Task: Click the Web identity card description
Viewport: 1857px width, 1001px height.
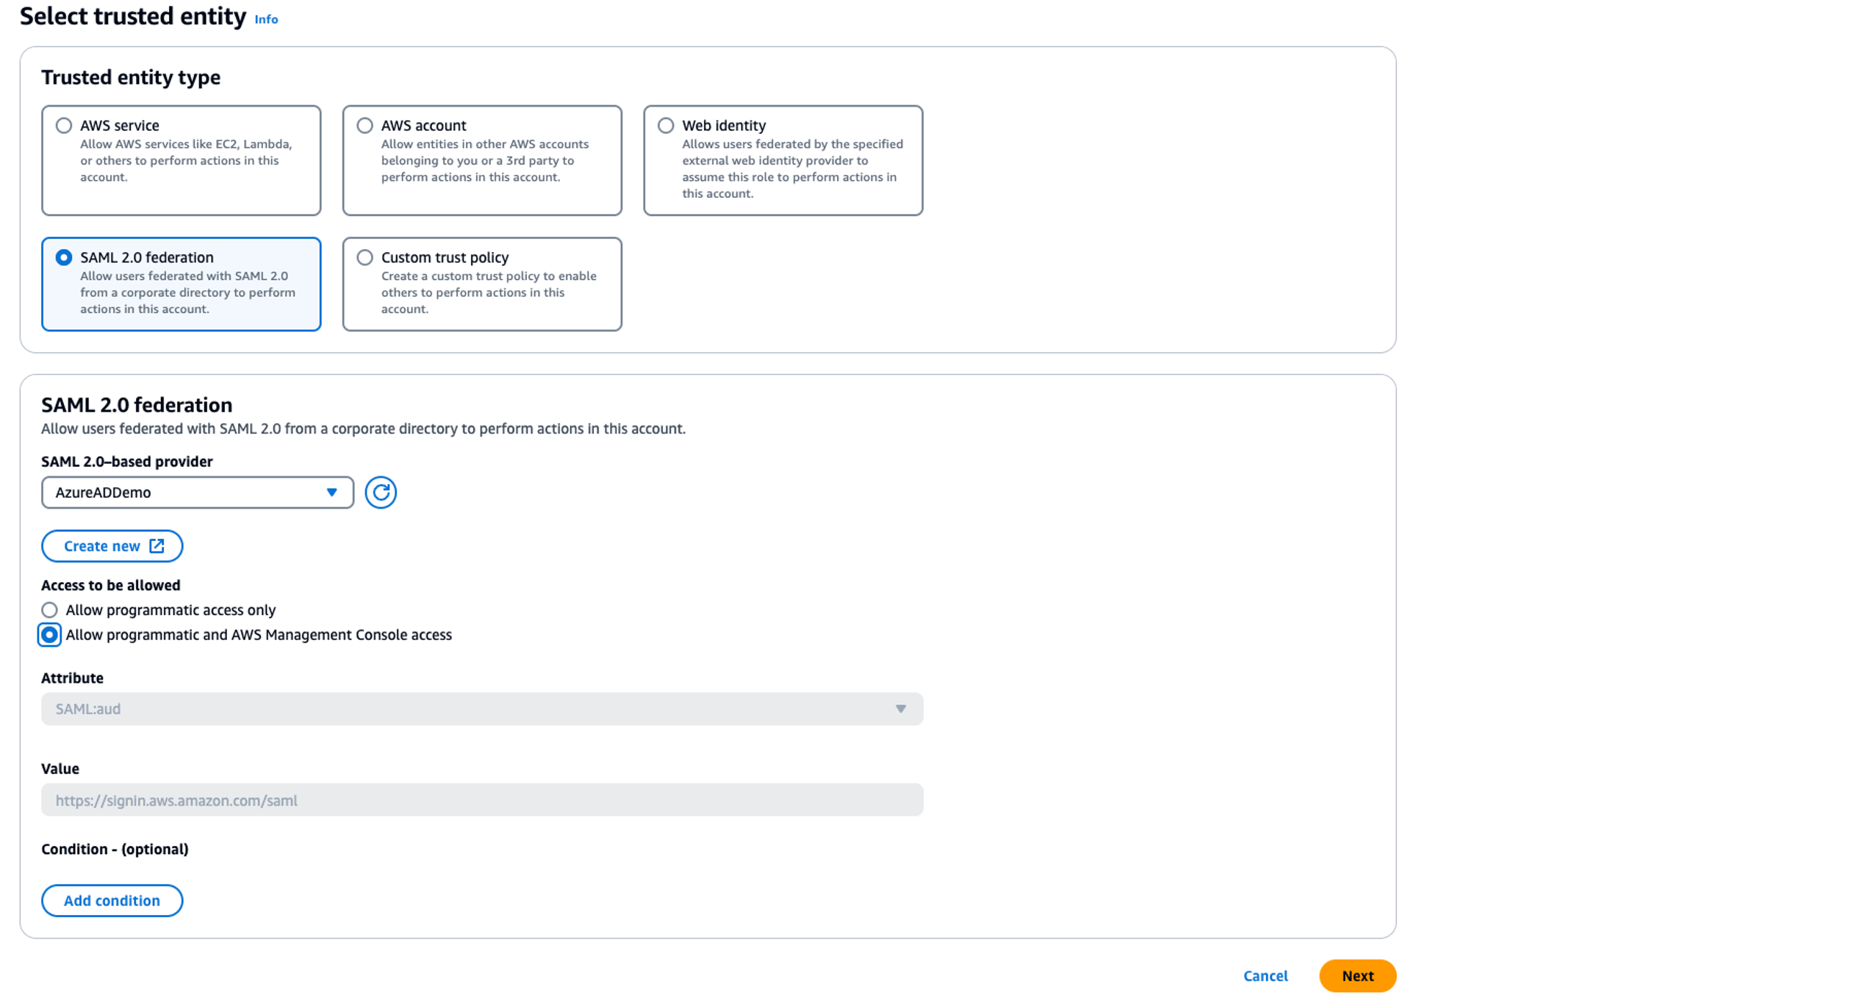Action: [x=791, y=169]
